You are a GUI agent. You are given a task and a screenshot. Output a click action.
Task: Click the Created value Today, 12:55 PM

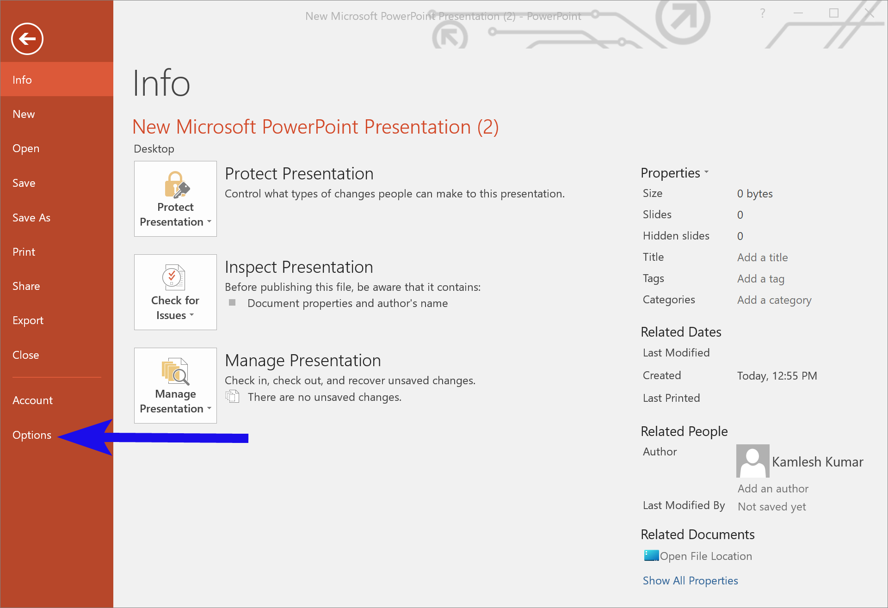(x=777, y=376)
